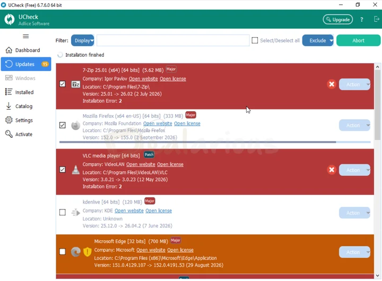Open license link for Mozilla Firefox
The height and width of the screenshot is (281, 382).
point(187,124)
